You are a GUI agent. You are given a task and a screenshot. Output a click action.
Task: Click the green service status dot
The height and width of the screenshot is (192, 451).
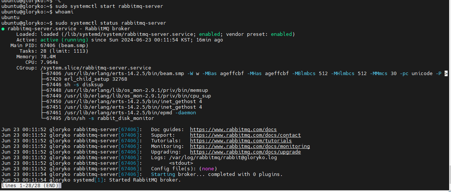coord(3,29)
